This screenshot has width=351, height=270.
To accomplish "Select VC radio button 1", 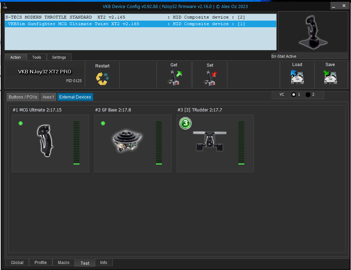I will click(x=293, y=94).
